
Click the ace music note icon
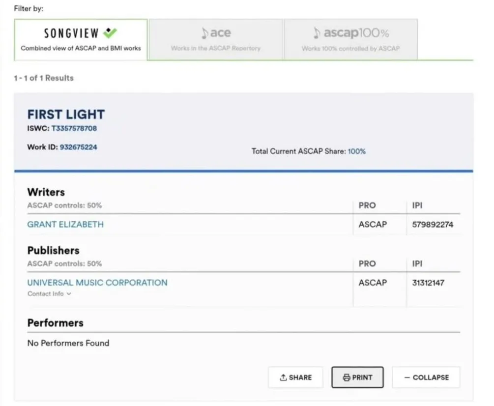point(204,33)
